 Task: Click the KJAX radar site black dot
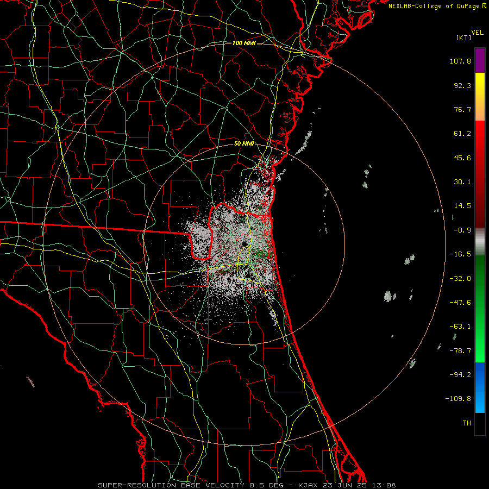point(244,244)
